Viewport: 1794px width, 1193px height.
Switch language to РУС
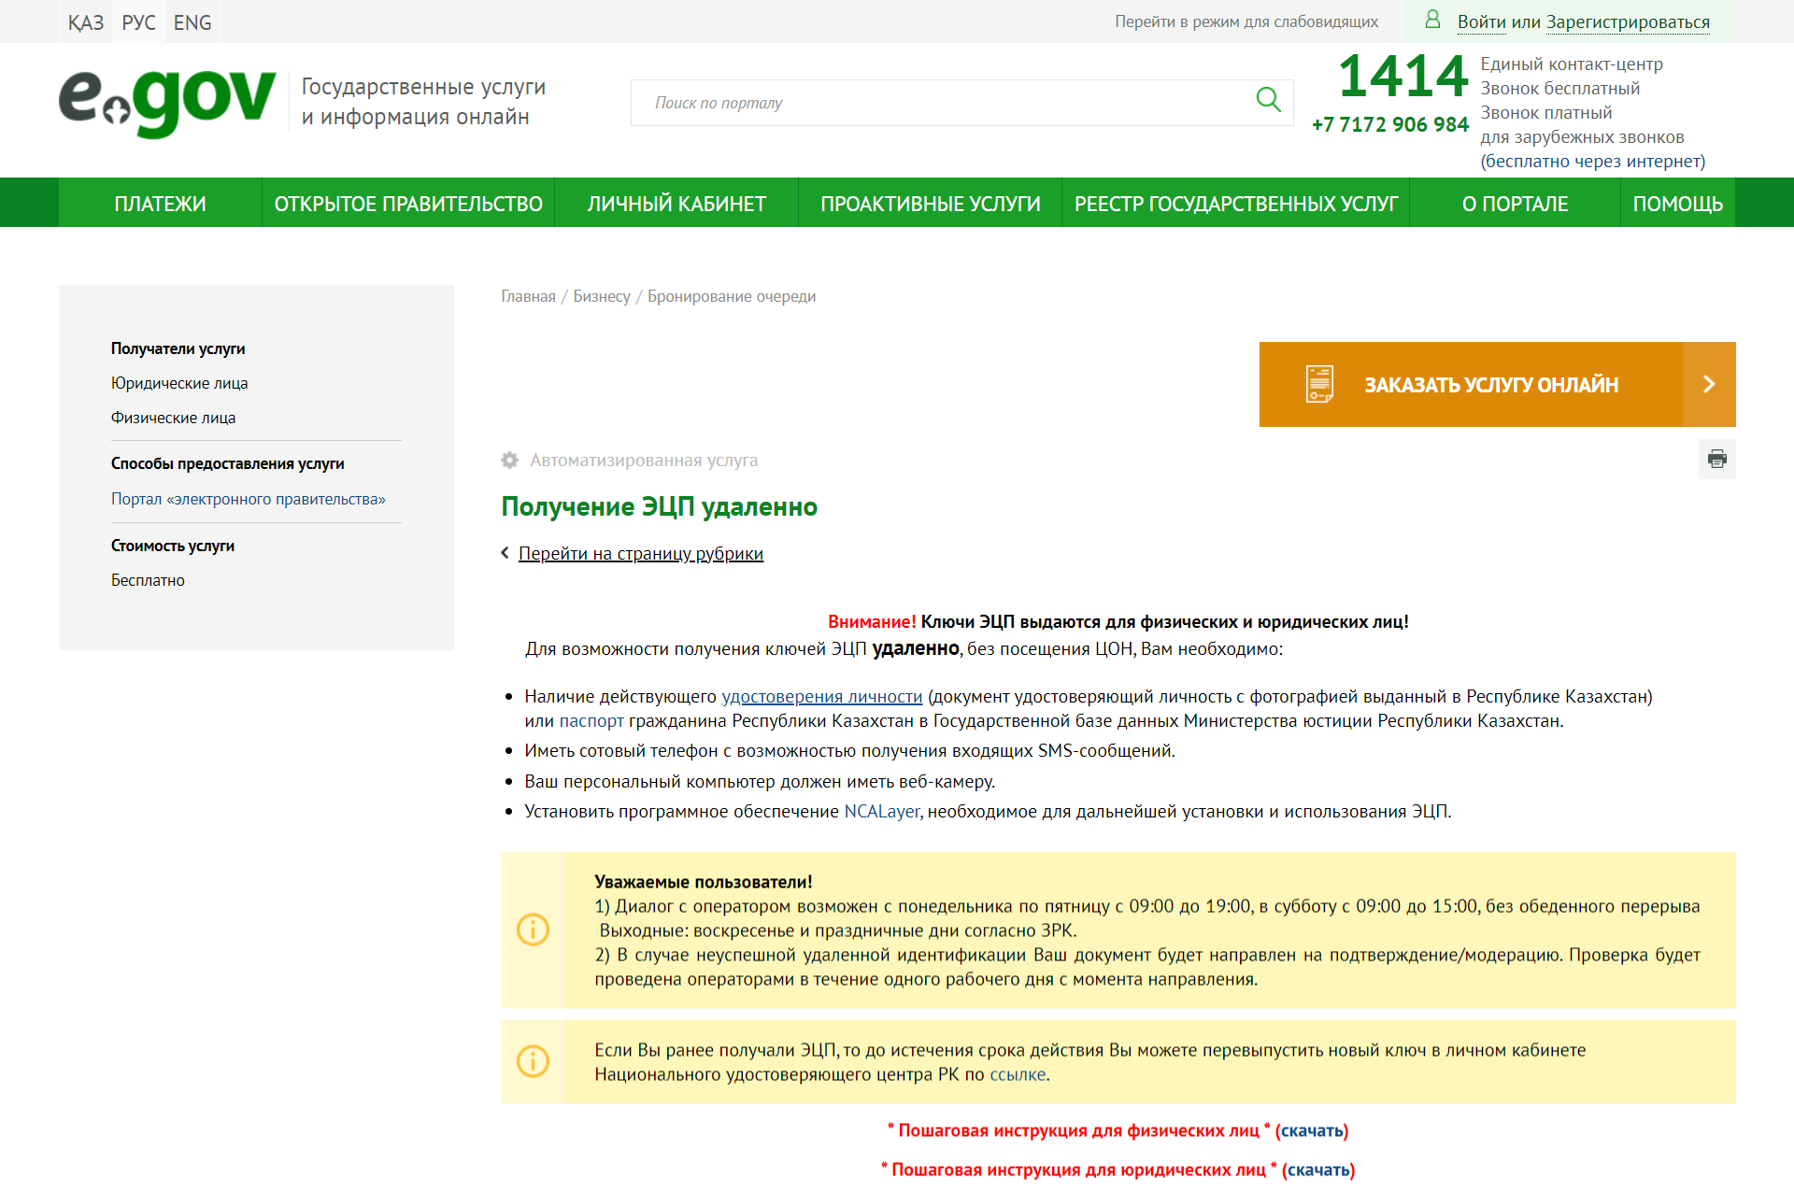point(139,22)
